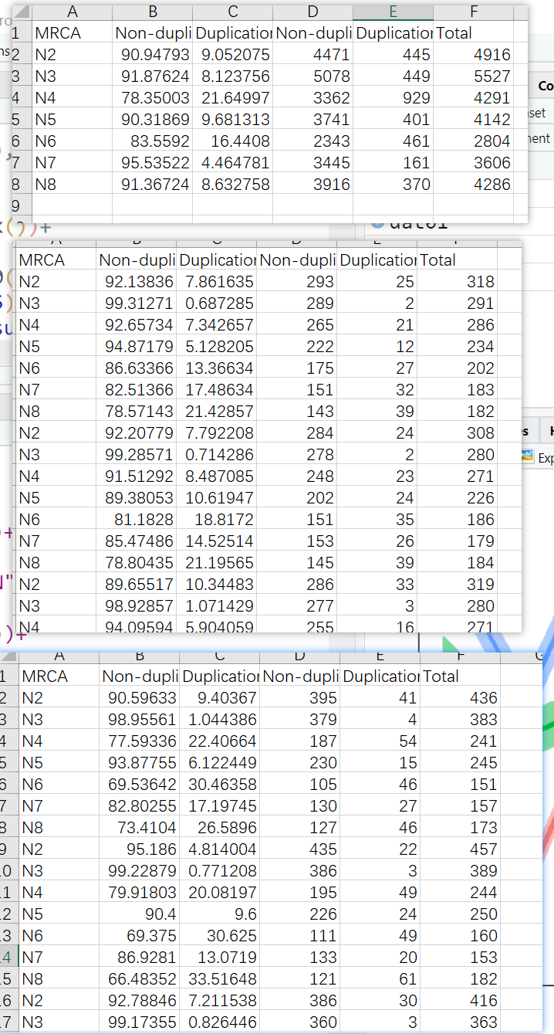
Task: Click cell containing 18.8172
Action: [x=217, y=519]
